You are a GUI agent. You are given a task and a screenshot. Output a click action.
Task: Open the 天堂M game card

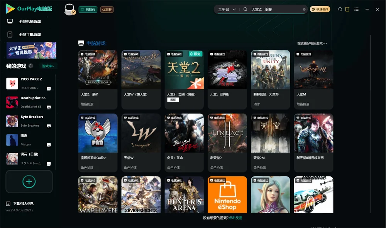click(313, 80)
